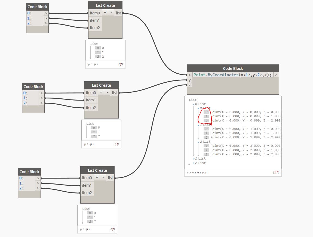Toggle @L2 in the preview of the List Create feeding x
The width and height of the screenshot is (313, 237).
point(90,65)
